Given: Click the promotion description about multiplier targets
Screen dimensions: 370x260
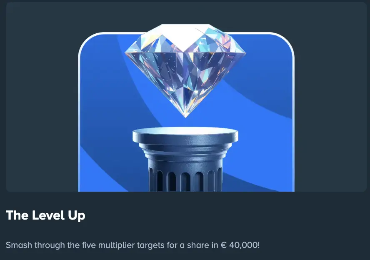Looking at the screenshot, I should (x=132, y=245).
